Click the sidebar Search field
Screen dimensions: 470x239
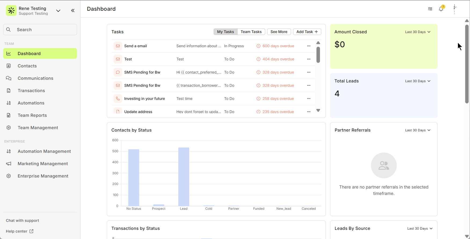click(x=40, y=30)
